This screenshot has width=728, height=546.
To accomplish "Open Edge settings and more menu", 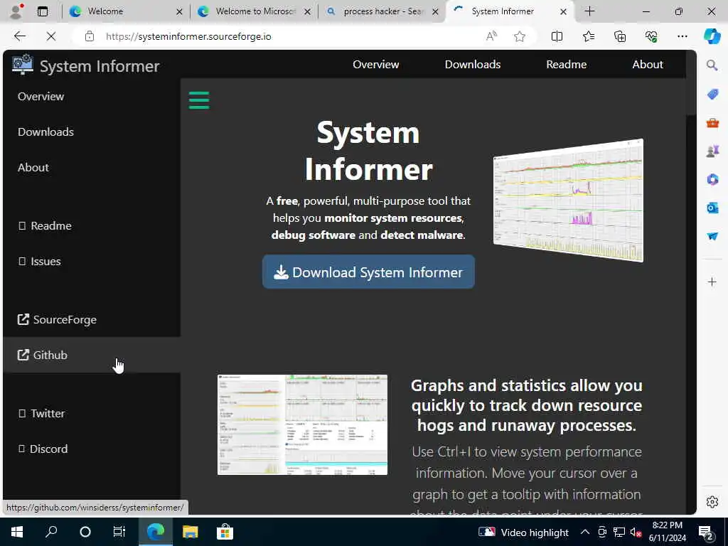I will [682, 36].
